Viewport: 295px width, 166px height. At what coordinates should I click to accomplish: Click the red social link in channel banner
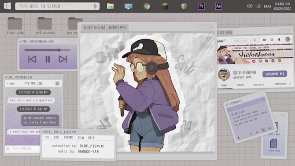tap(254, 61)
